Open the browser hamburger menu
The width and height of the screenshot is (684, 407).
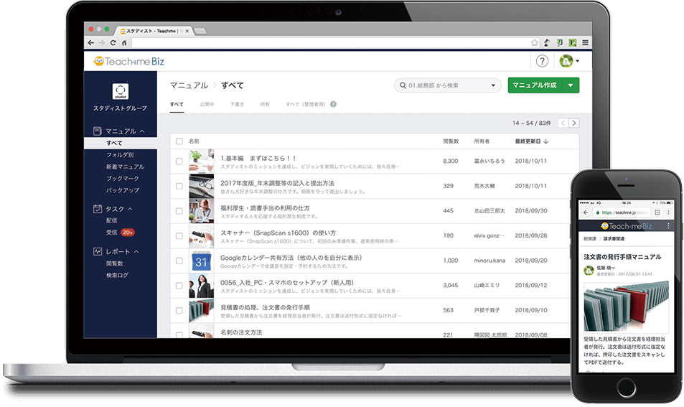click(x=586, y=43)
